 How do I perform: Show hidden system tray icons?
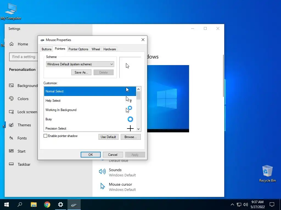pos(232,205)
